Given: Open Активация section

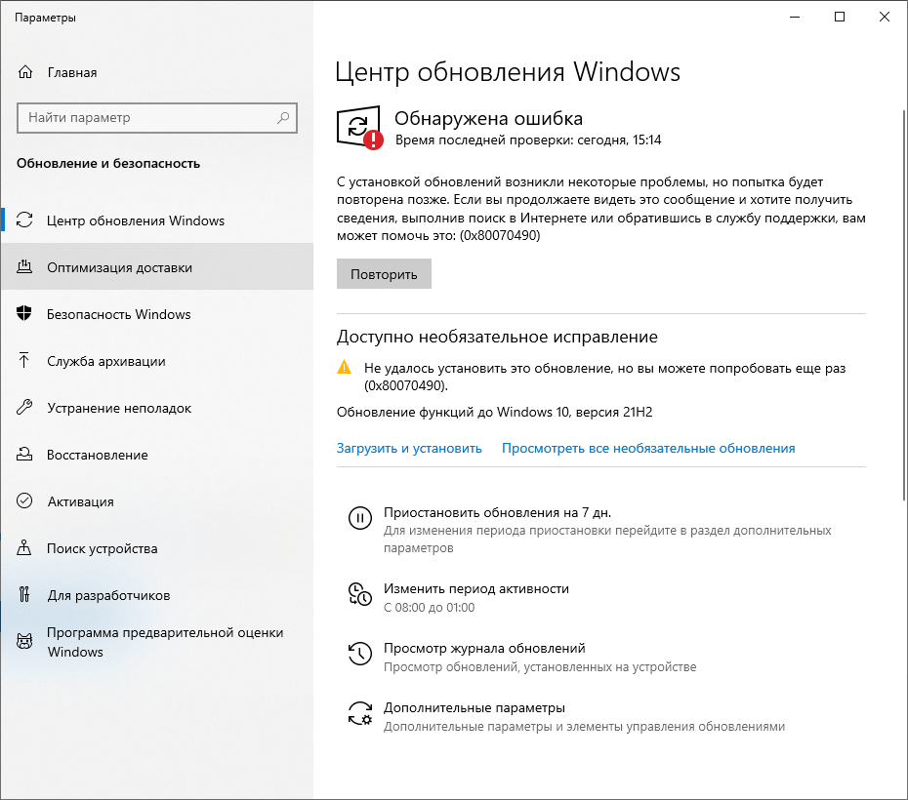Looking at the screenshot, I should 156,501.
